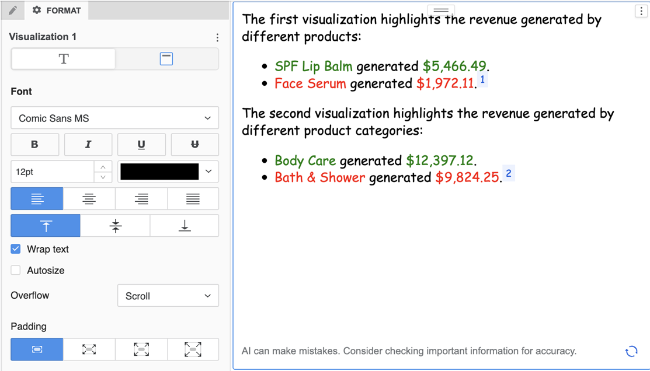Toggle italic formatting
The height and width of the screenshot is (371, 650).
click(x=88, y=145)
